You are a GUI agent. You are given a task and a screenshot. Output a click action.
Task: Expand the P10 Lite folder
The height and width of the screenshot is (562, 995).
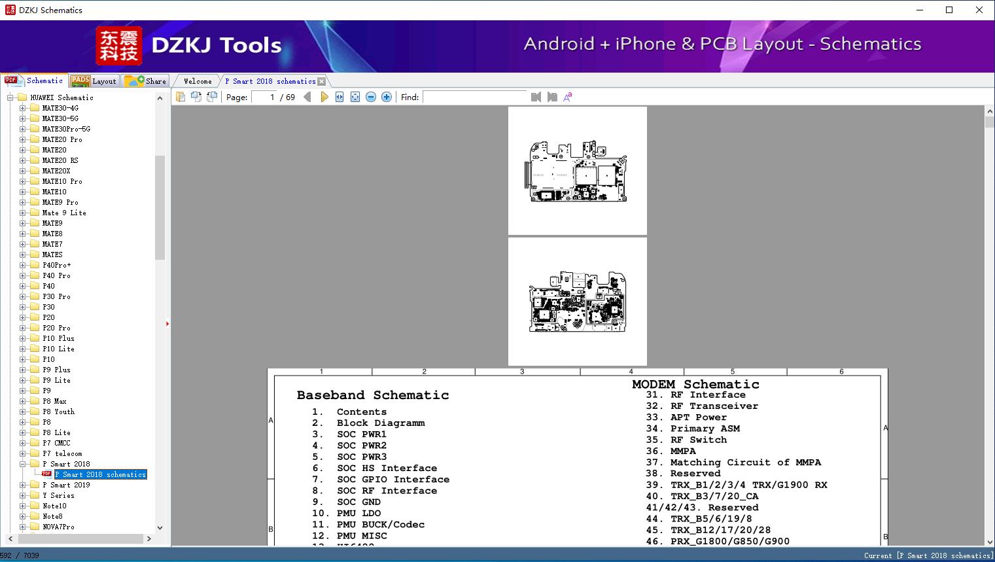23,349
